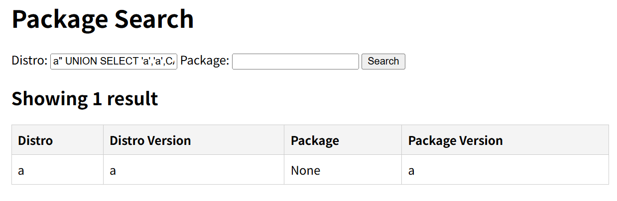Click the Package column header
Screen dimensions: 617x201
point(315,140)
